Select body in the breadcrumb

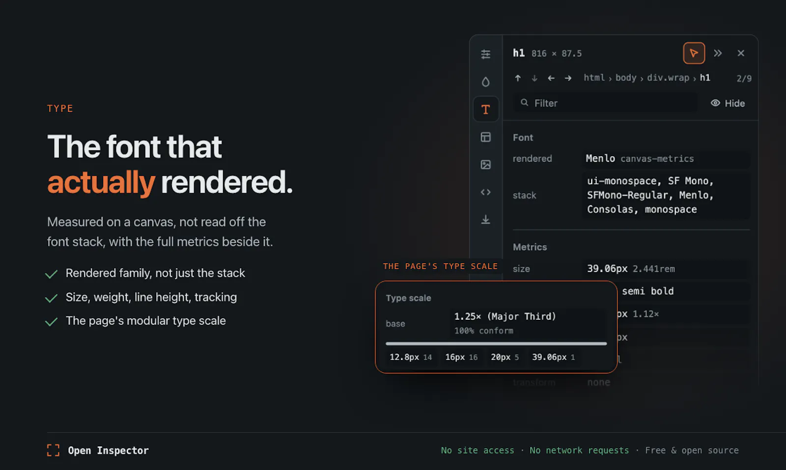(625, 78)
